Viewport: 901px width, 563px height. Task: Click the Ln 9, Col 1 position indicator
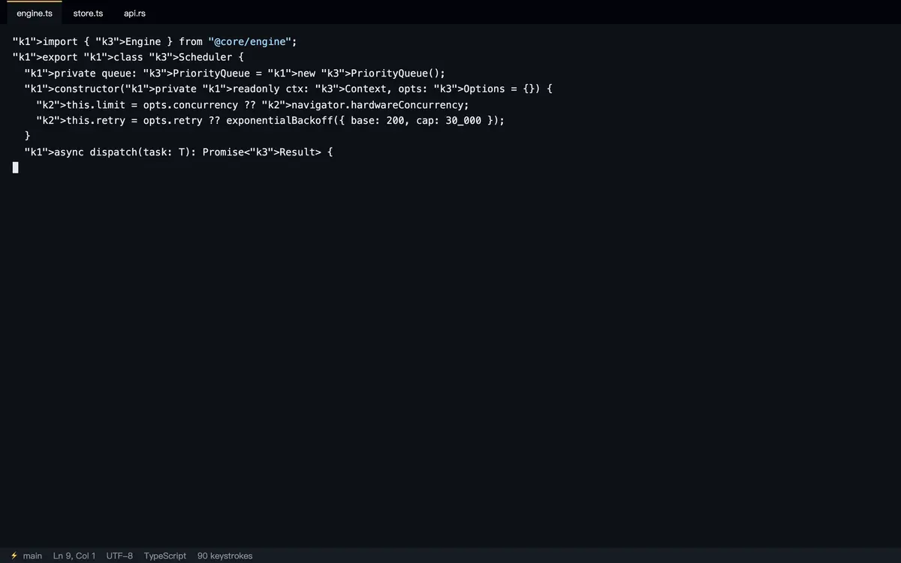tap(74, 555)
